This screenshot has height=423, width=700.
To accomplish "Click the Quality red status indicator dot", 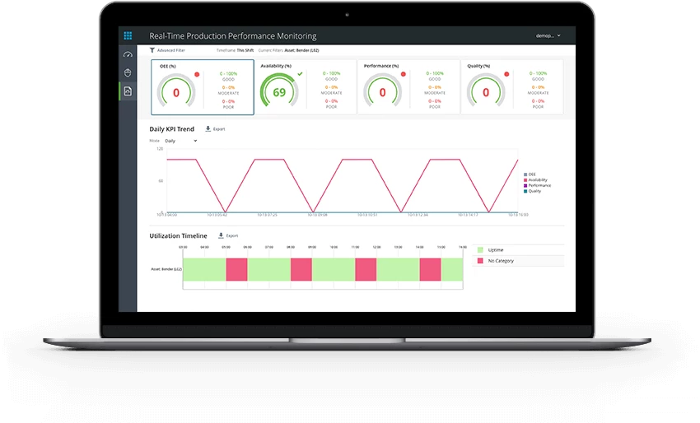I will click(x=506, y=74).
